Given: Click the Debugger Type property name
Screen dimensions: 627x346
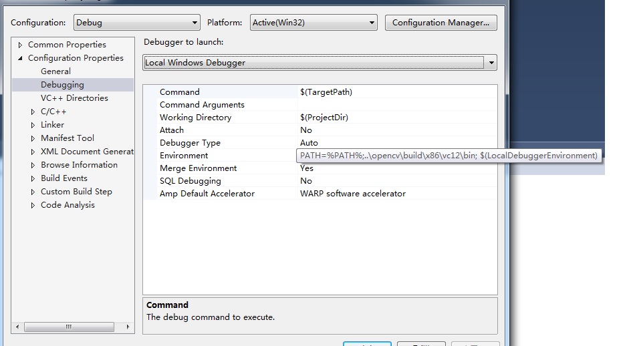Looking at the screenshot, I should coord(190,143).
